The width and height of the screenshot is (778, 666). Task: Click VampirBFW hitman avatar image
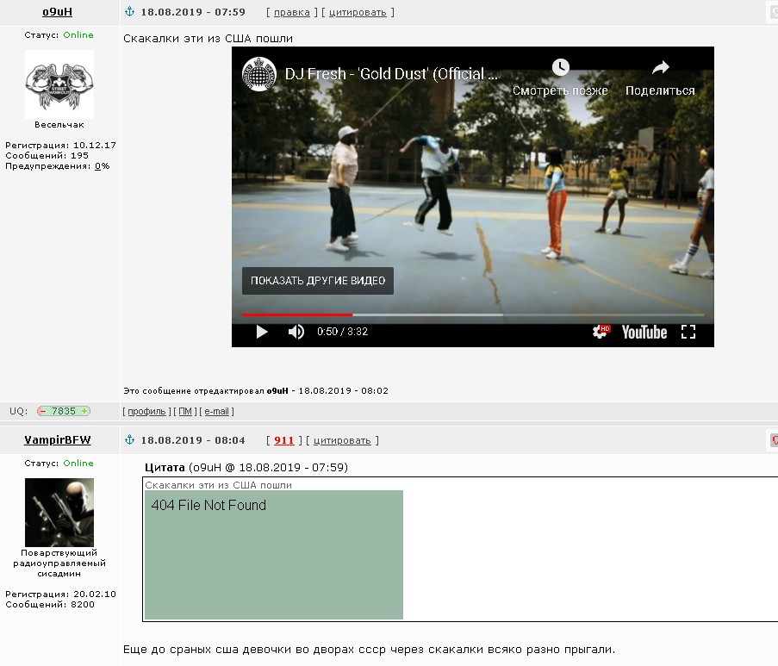59,513
